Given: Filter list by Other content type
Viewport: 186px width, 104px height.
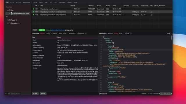Looking at the screenshot, I should pyautogui.click(x=75, y=2).
